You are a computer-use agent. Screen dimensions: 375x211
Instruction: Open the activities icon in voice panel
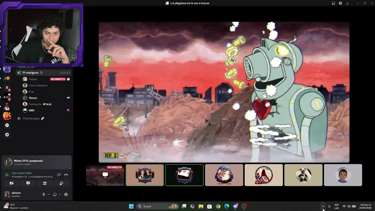click(45, 183)
